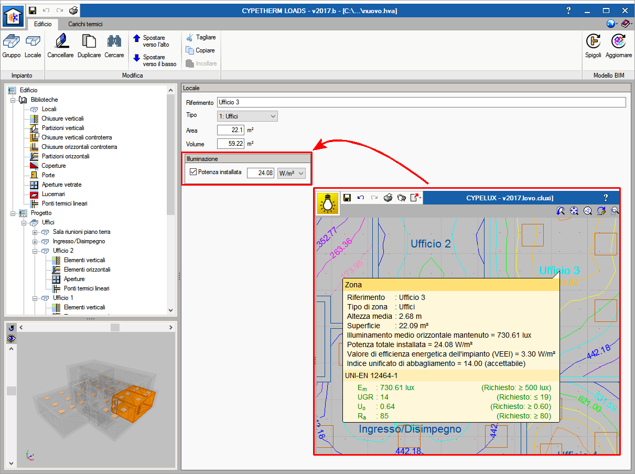Click the 3D view vertical slider thumb
The image size is (635, 474).
tap(11, 391)
